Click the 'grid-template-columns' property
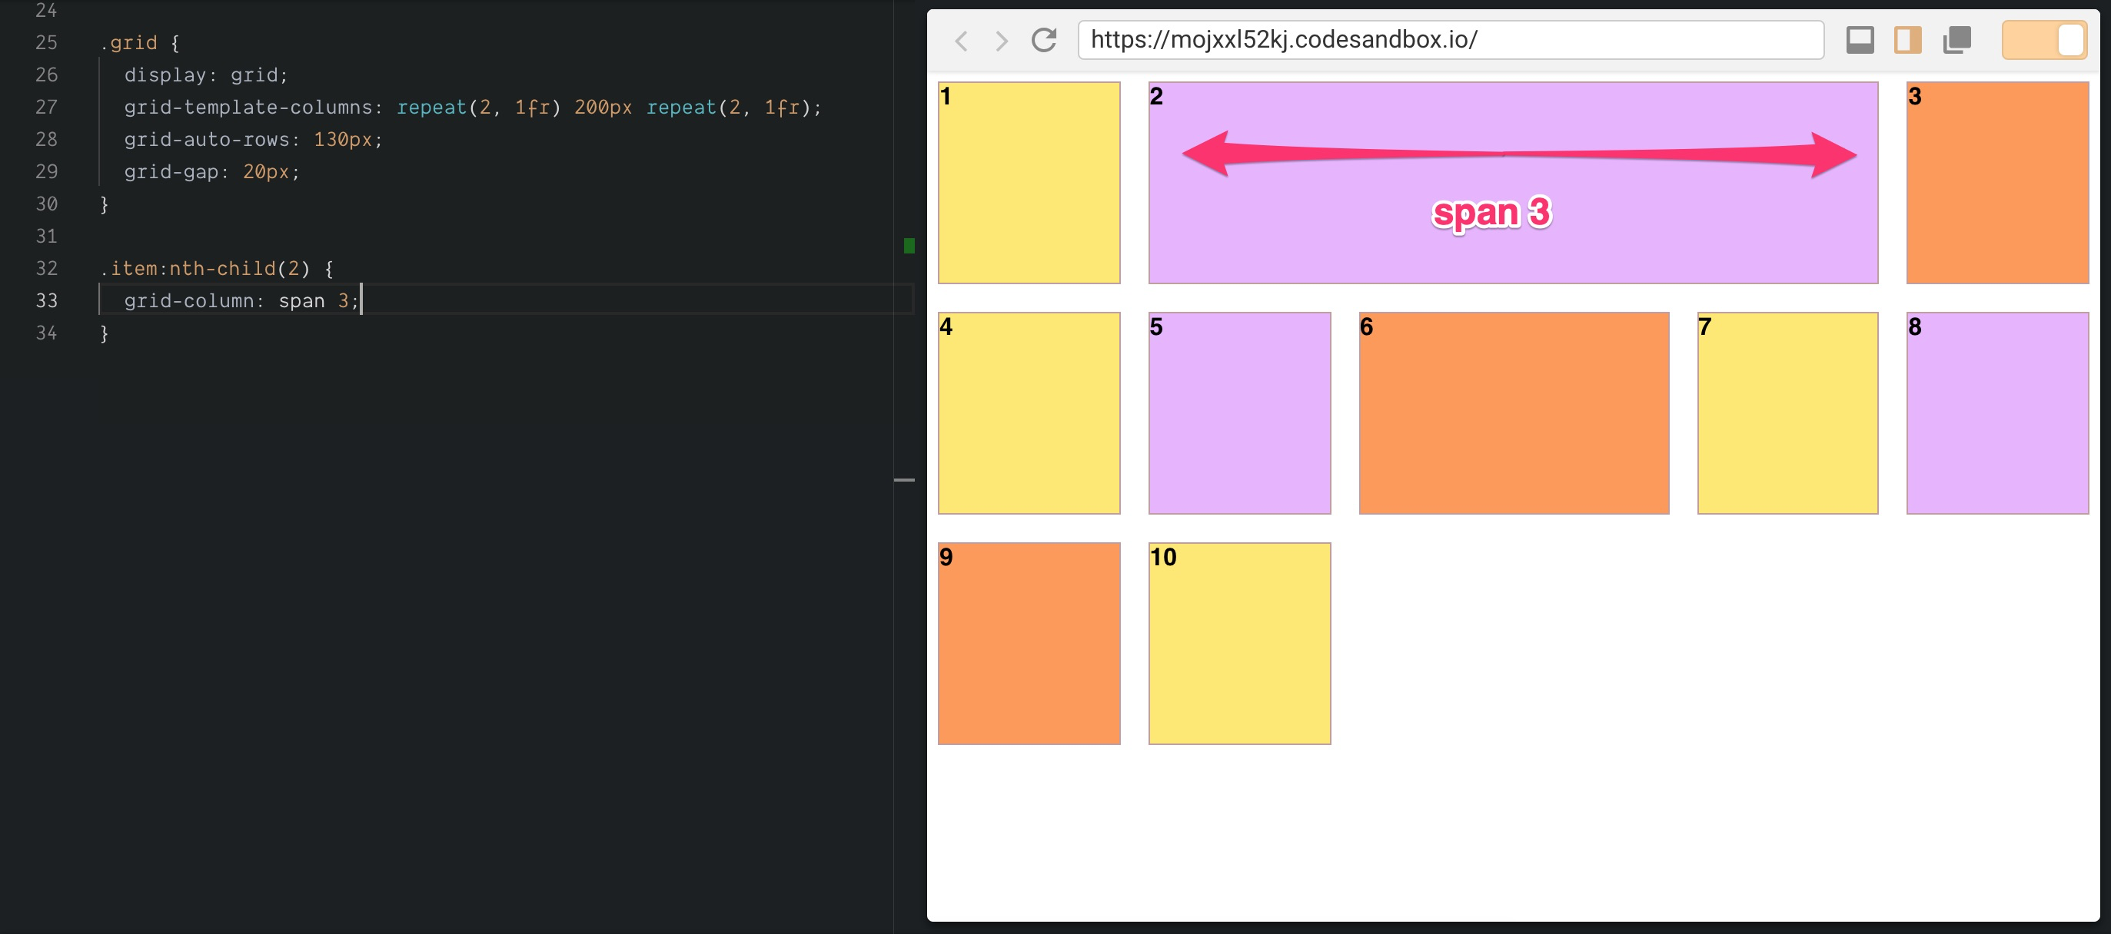 pos(248,108)
